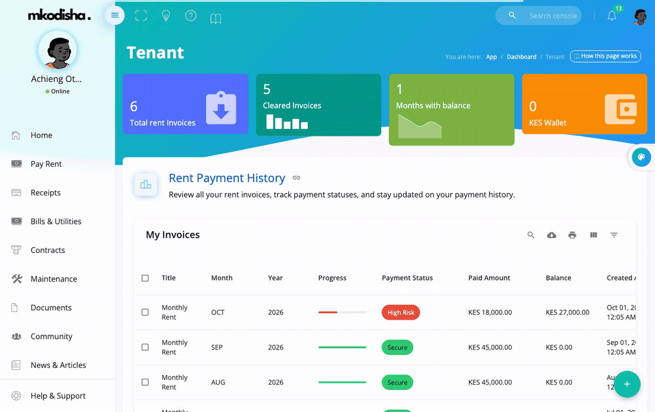Screen dimensions: 655x412
Task: Click the News & Articles icon in sidebar
Action: [x=16, y=365]
